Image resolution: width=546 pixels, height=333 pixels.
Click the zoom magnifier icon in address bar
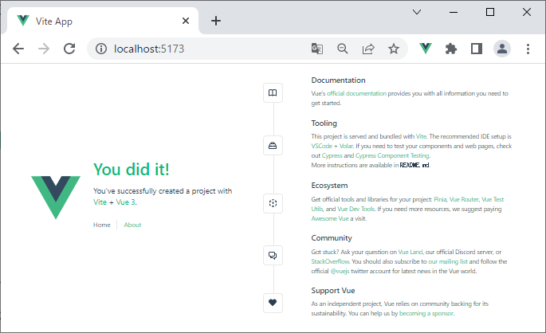point(343,49)
